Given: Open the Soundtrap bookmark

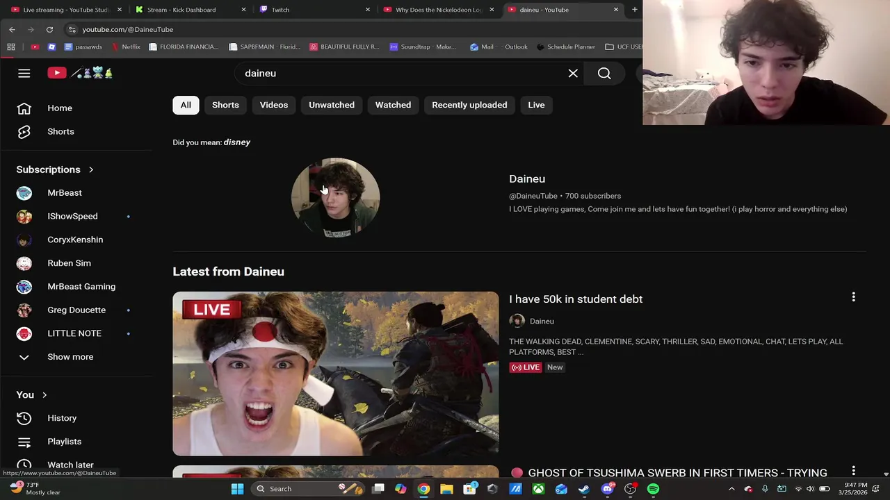Looking at the screenshot, I should (x=423, y=47).
